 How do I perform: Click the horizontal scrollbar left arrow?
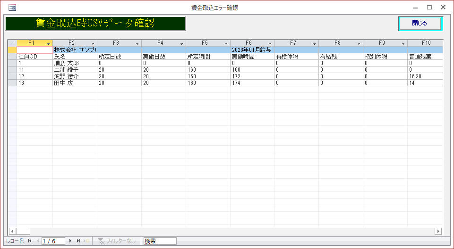12,231
